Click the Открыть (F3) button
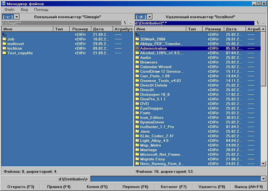This screenshot has height=191, width=268. [21, 187]
